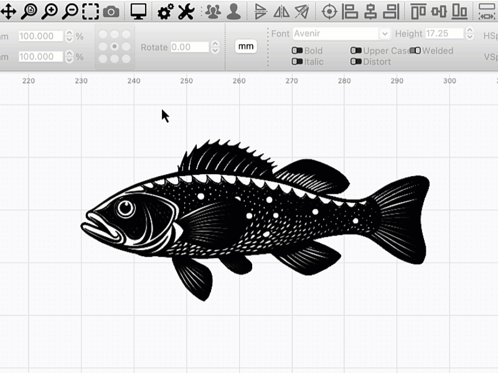Open Settings with the gears icon

(166, 11)
